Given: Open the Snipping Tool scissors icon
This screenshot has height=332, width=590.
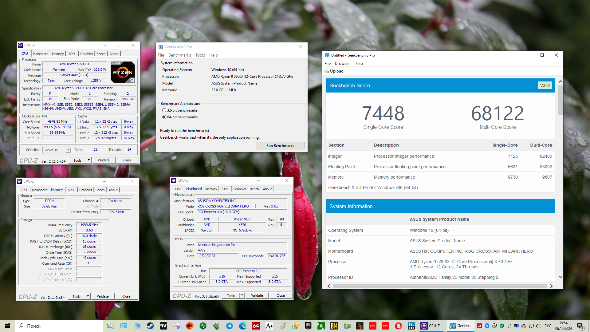Looking at the screenshot, I should click(177, 326).
